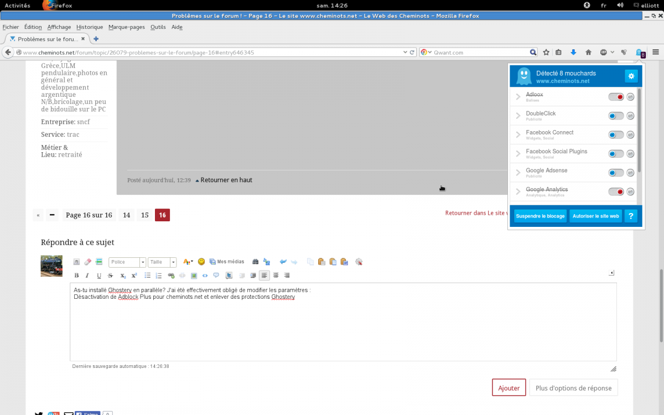Viewport: 664px width, 415px height.
Task: Toggle blocking for the Adloox tracker
Action: (x=616, y=97)
